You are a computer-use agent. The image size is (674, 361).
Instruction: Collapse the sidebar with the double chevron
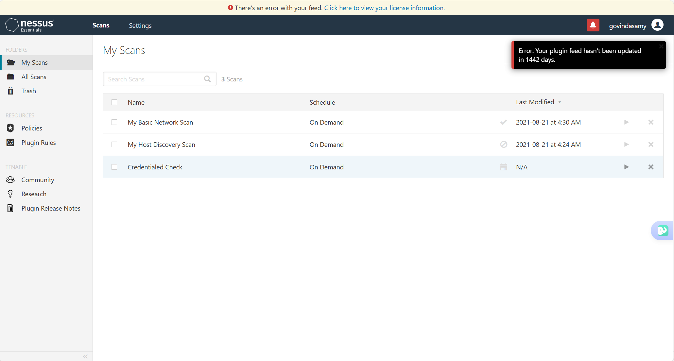coord(85,356)
